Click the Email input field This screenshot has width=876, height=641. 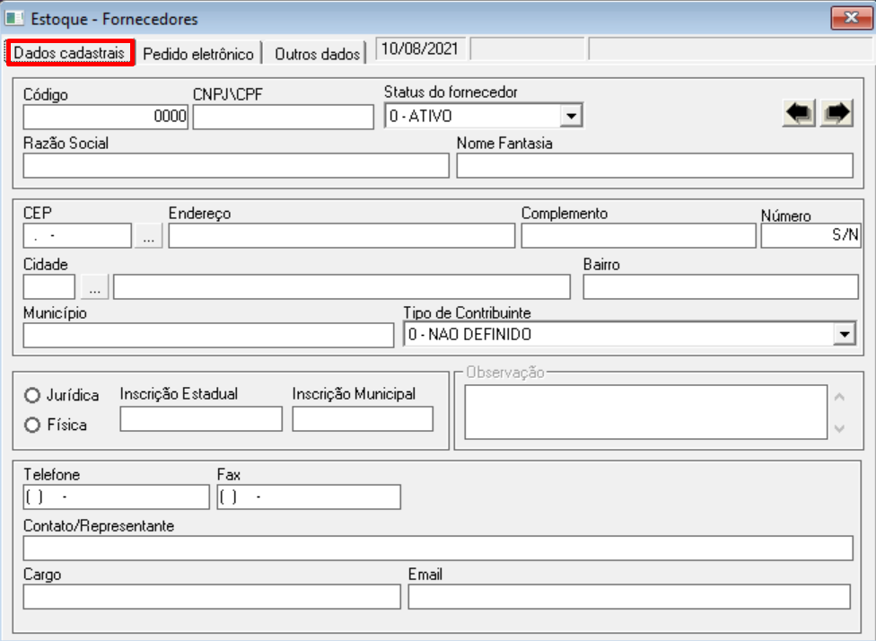click(629, 597)
